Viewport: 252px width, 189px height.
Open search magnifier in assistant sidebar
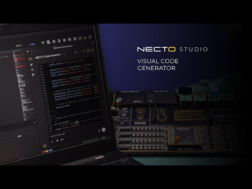[x=32, y=70]
